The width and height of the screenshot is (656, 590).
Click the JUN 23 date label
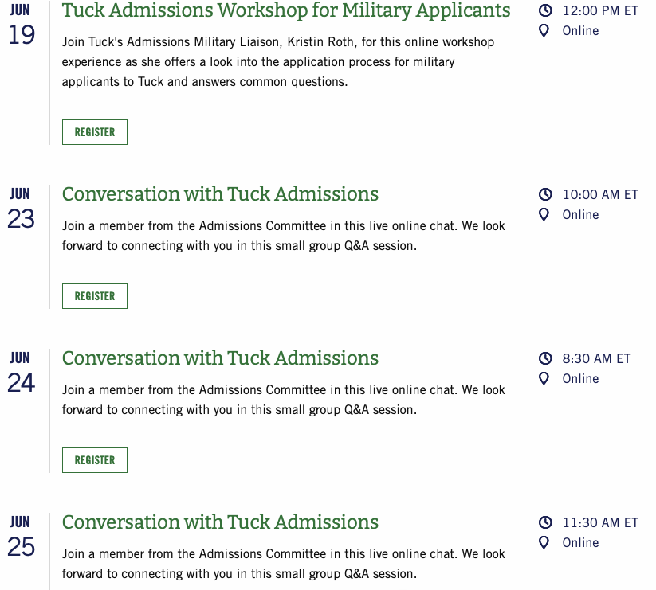(x=21, y=208)
